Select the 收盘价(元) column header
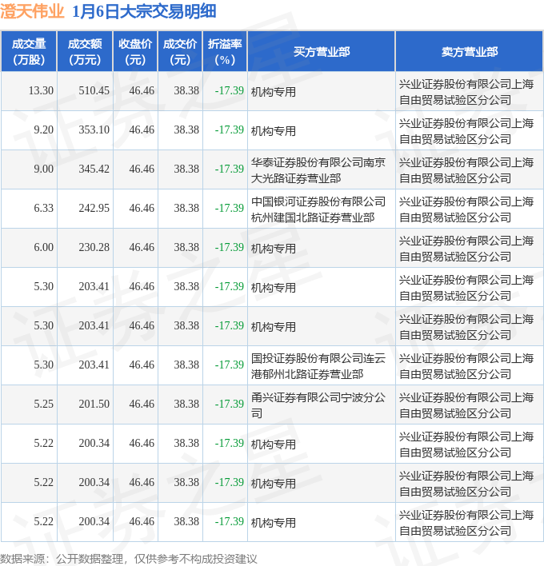Screen dimensions: 544x566 [x=135, y=52]
